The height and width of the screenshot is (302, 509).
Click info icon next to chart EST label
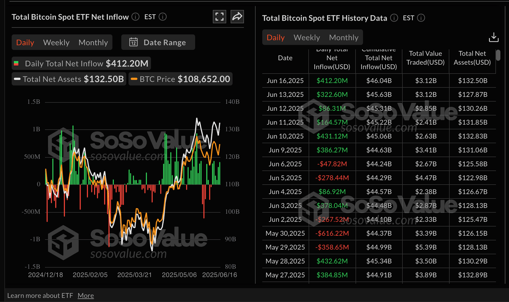[x=163, y=17]
